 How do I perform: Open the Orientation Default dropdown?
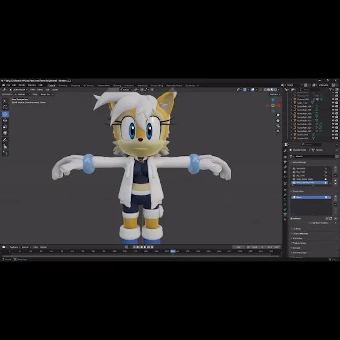[22, 94]
